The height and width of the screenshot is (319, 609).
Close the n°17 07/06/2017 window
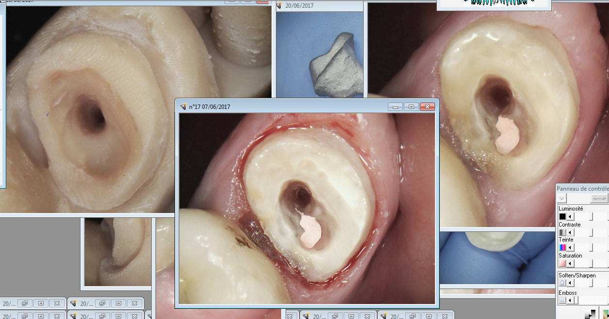pyautogui.click(x=427, y=106)
